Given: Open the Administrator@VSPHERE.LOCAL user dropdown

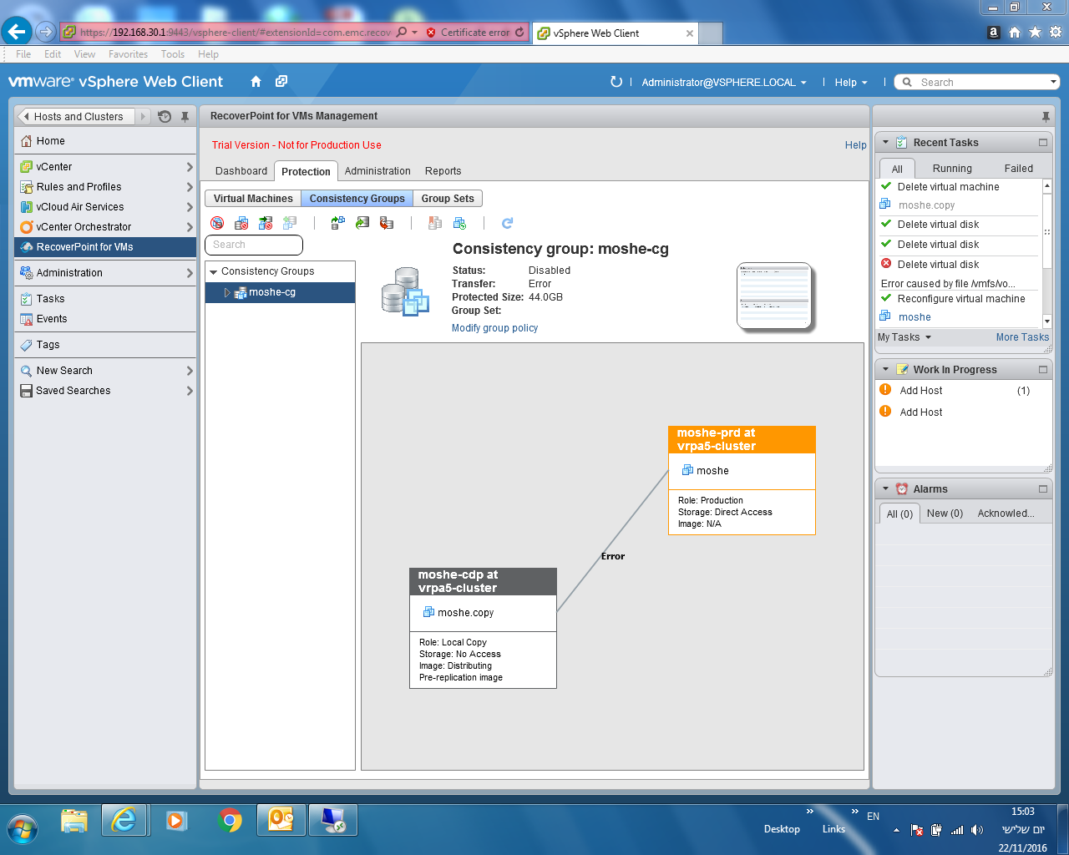Looking at the screenshot, I should coord(724,83).
